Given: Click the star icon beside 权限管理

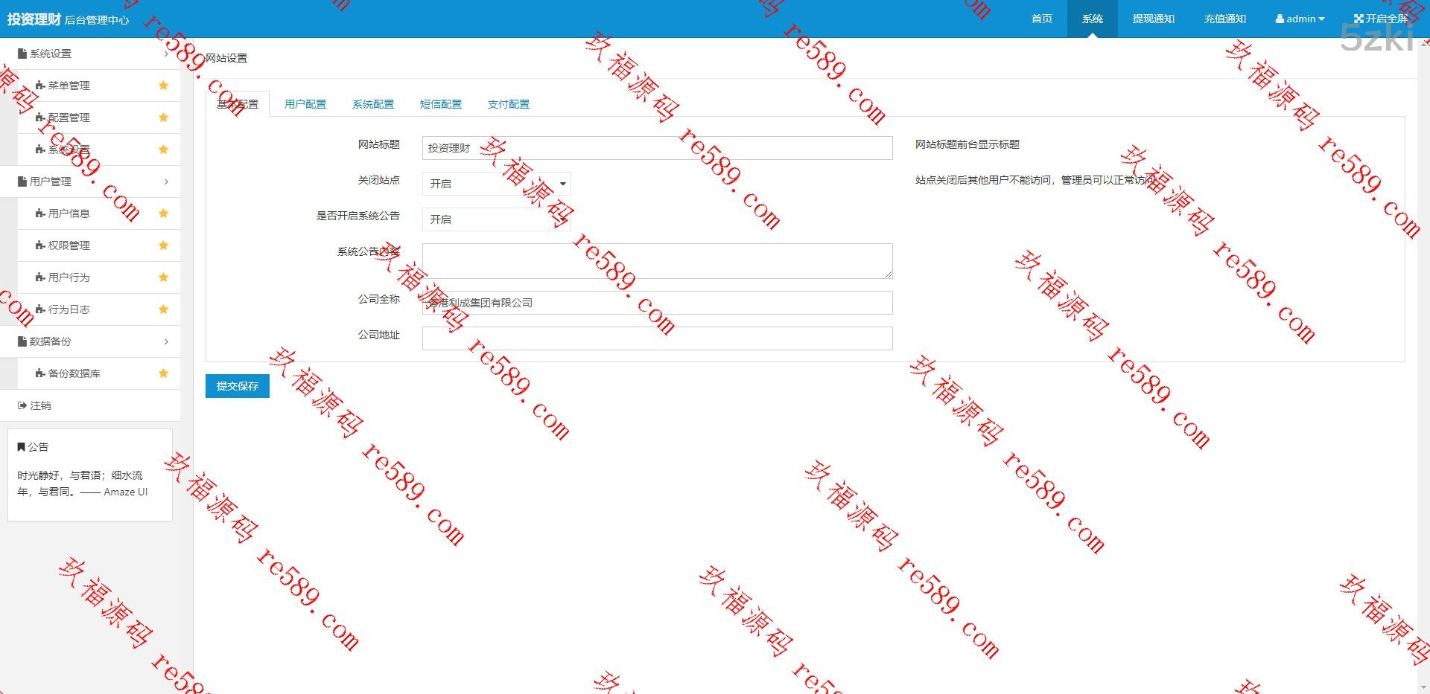Looking at the screenshot, I should (x=163, y=245).
